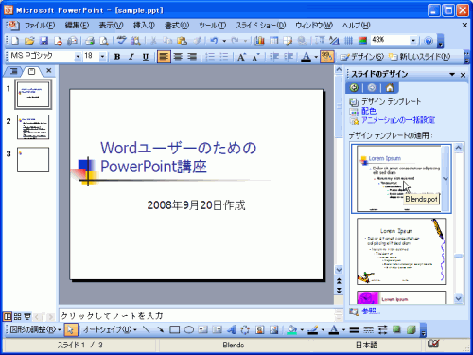Toggle Italic formatting
Screen dimensions: 473x355
[131, 57]
